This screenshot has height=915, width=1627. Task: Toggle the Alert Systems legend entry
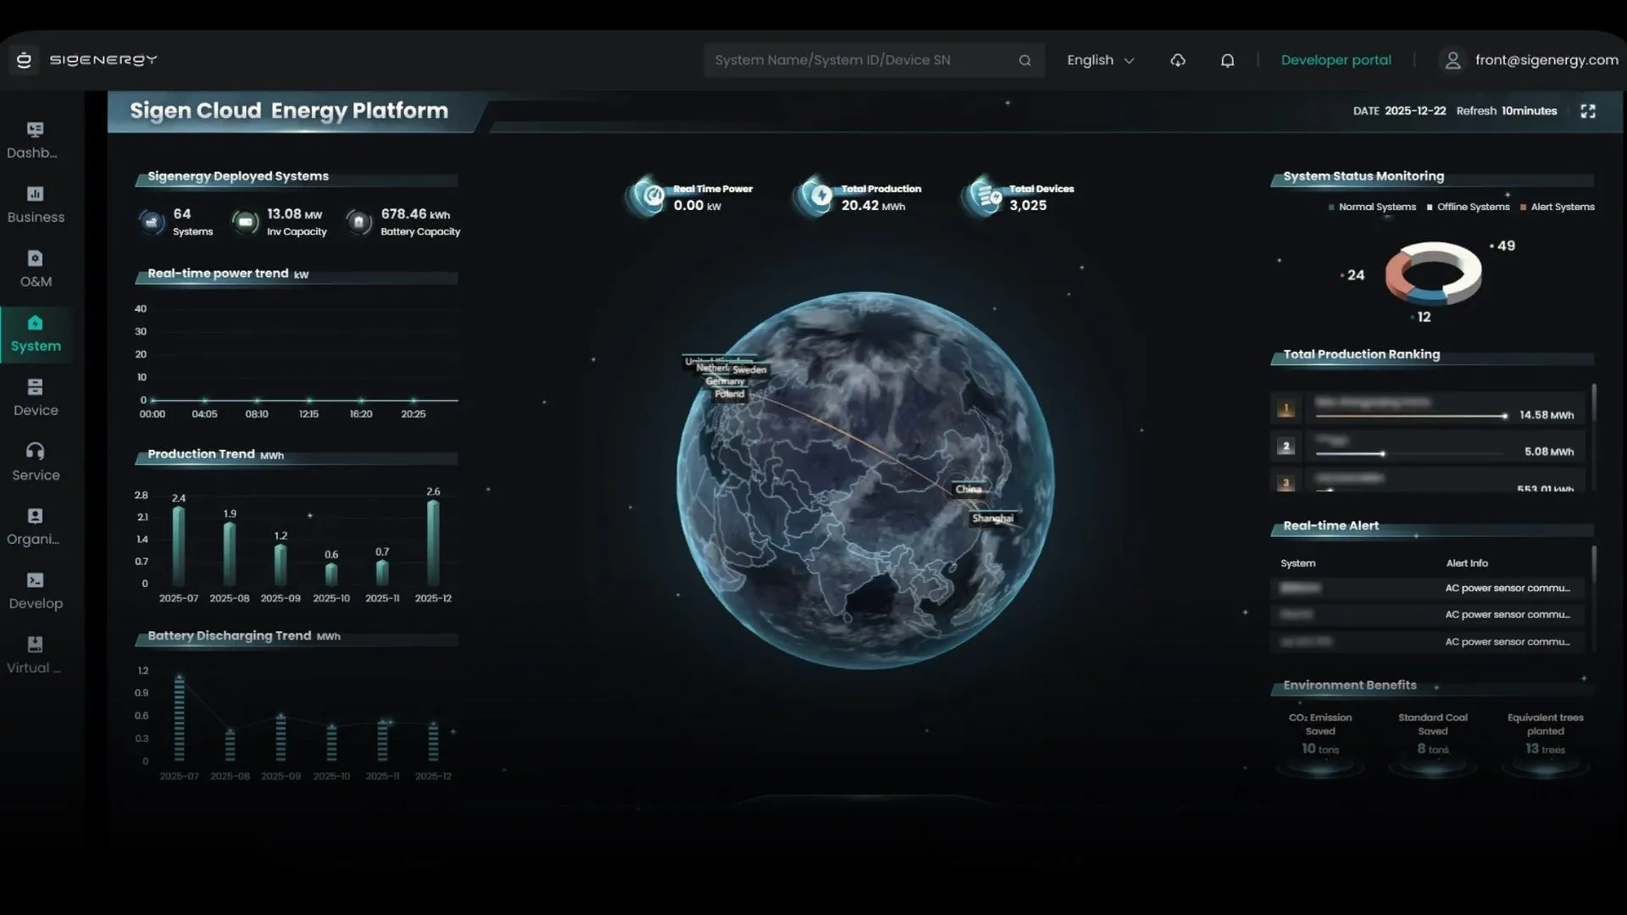point(1557,207)
